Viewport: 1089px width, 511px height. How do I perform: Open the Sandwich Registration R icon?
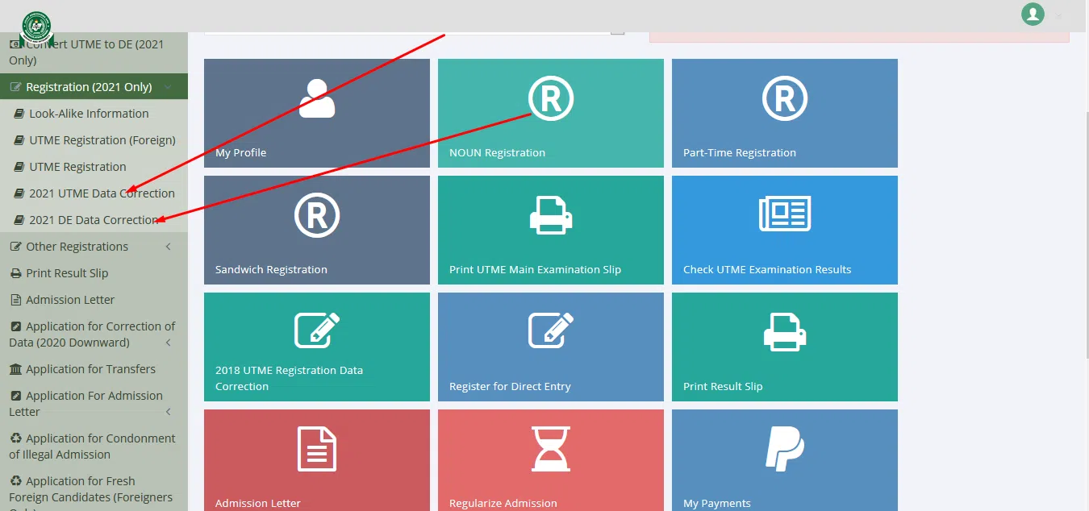pos(317,215)
